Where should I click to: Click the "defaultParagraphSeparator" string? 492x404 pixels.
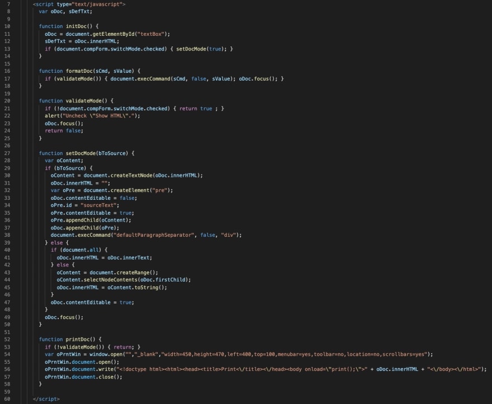154,235
